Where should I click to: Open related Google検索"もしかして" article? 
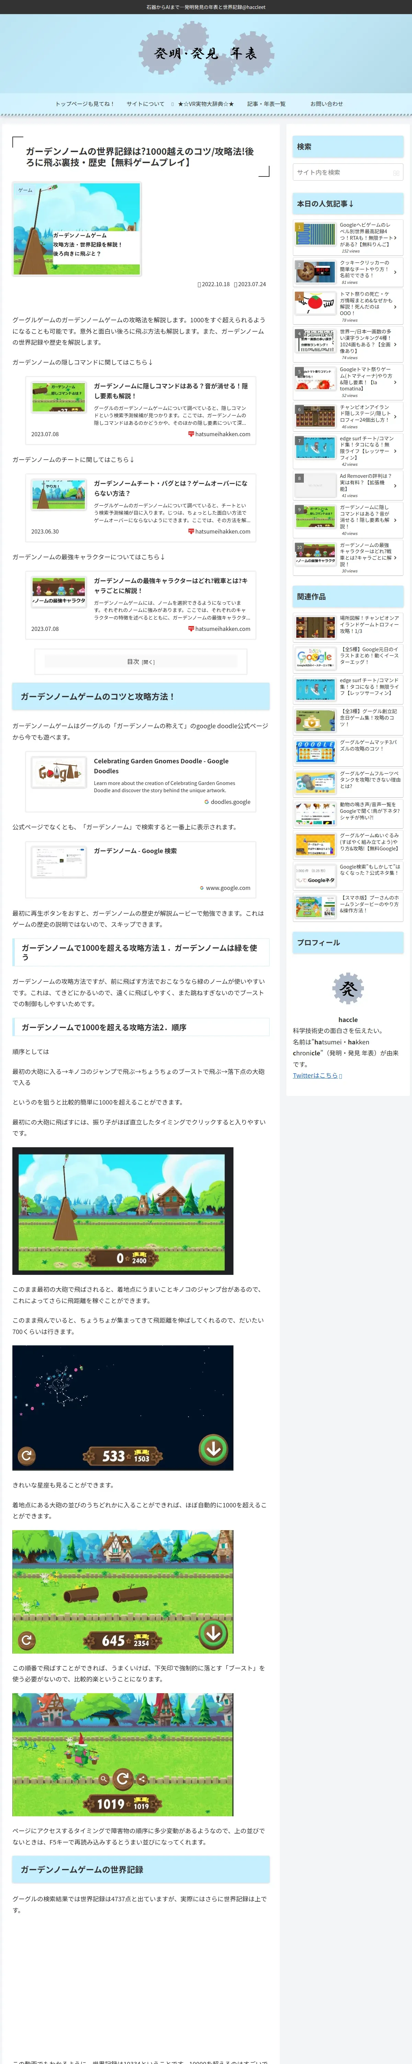click(x=348, y=877)
